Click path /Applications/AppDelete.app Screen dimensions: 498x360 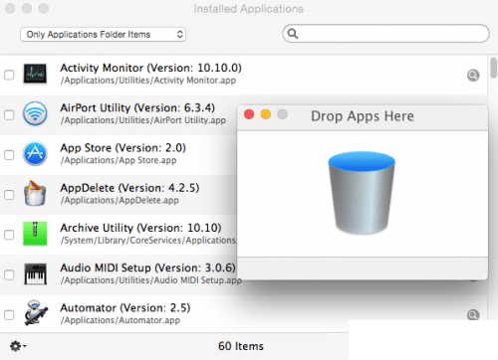pyautogui.click(x=120, y=201)
